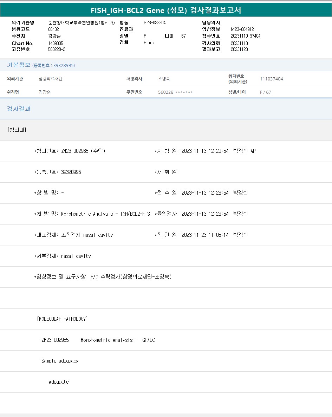Click the Adequate result text
The height and width of the screenshot is (417, 332).
59,382
